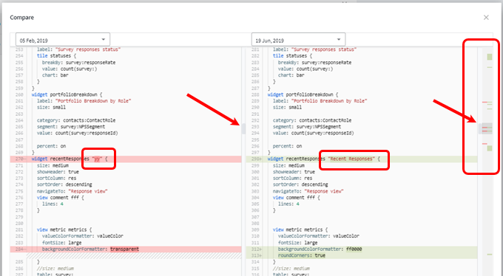Click removed line 270 with "yy" in left pane
The width and height of the screenshot is (503, 276).
click(126, 159)
